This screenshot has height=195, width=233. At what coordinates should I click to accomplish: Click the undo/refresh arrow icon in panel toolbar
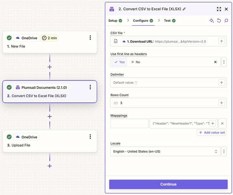click(219, 21)
